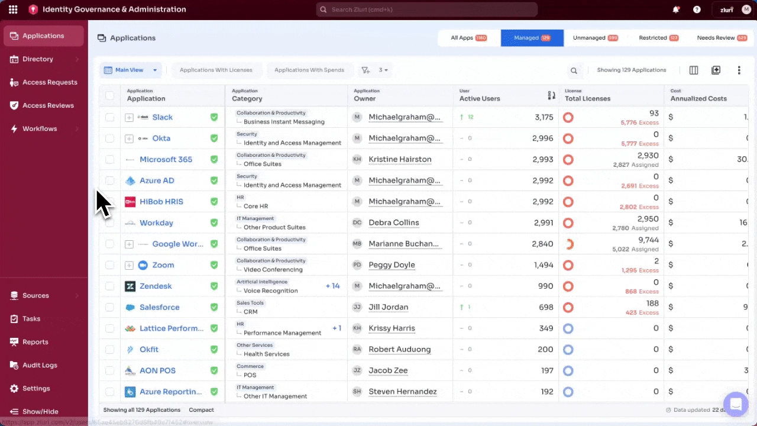Viewport: 757px width, 426px height.
Task: Check the Okfit row checkbox
Action: 109,350
